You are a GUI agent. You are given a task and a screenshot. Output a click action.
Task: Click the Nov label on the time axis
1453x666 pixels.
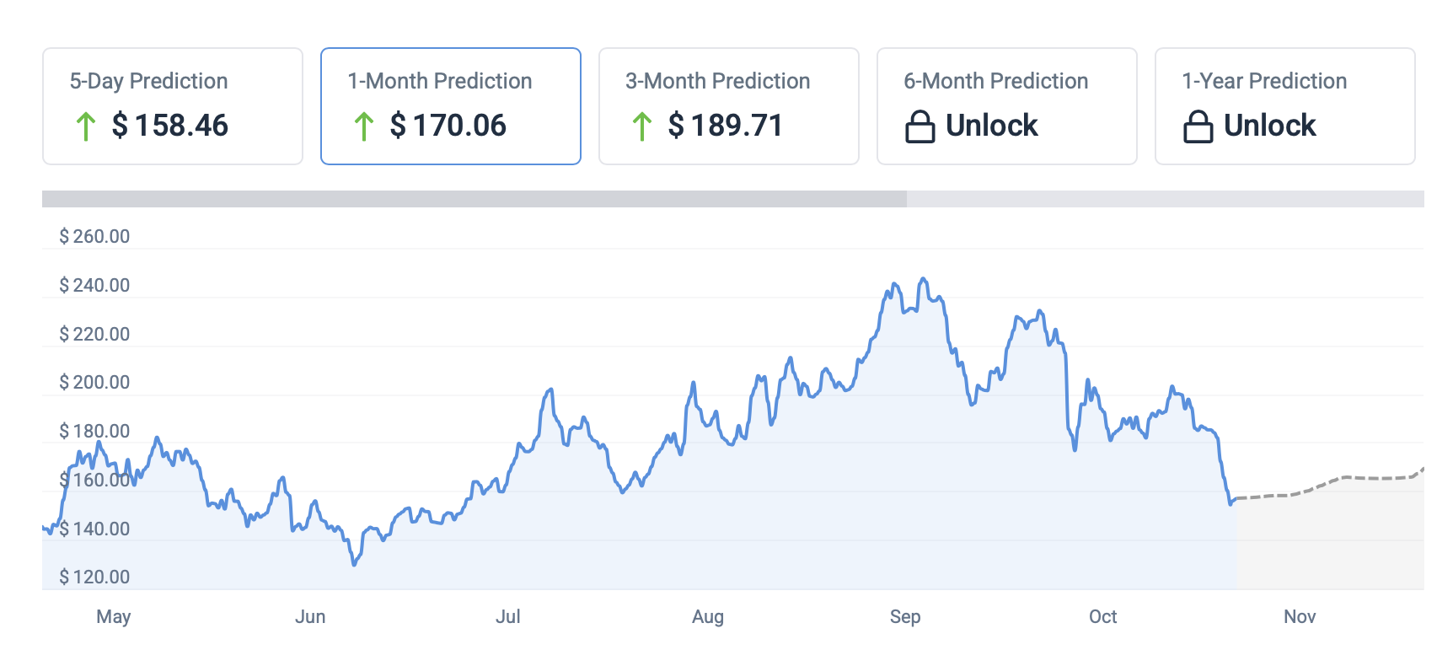[x=1299, y=616]
